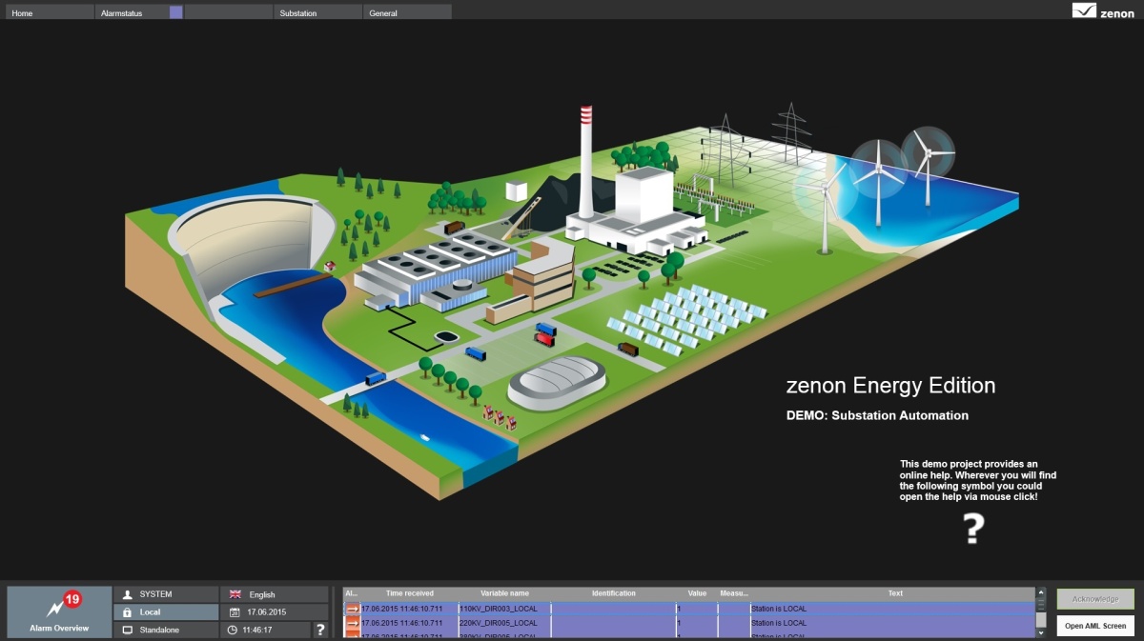Screen dimensions: 1144x641
Task: Open the General menu
Action: pyautogui.click(x=406, y=12)
